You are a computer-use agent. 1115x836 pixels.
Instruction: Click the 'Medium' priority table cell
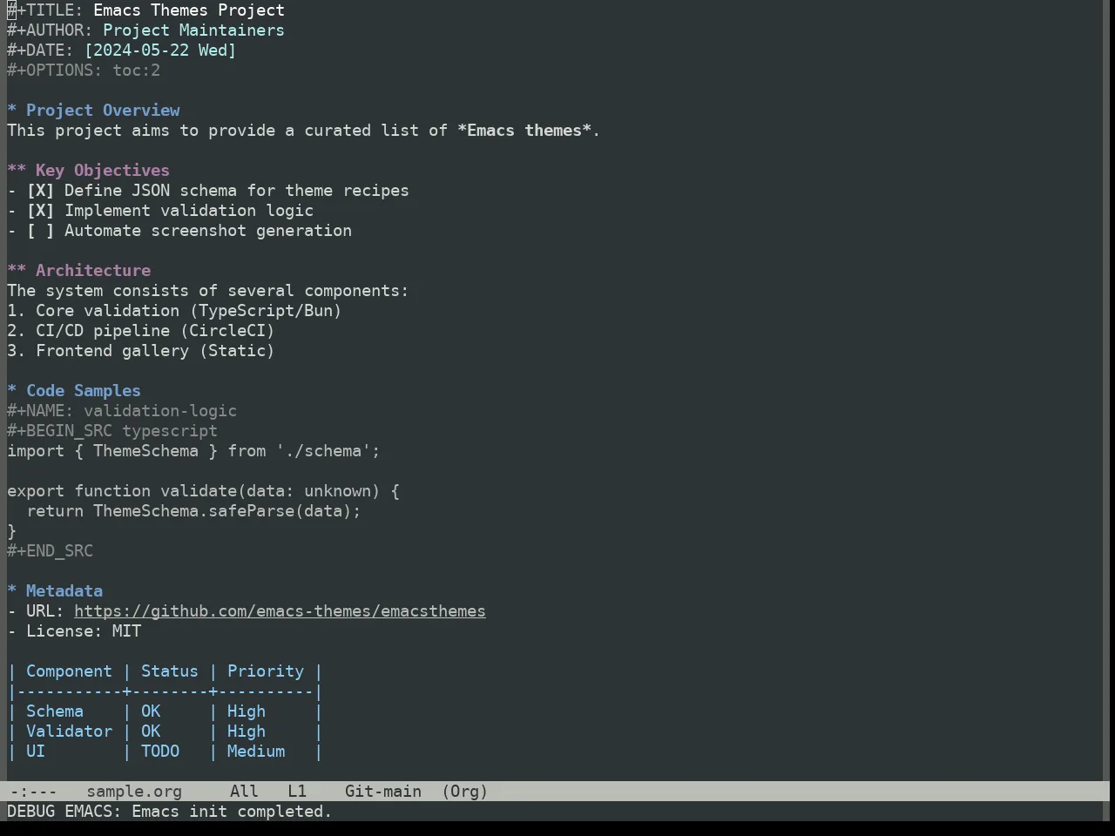[x=256, y=752]
